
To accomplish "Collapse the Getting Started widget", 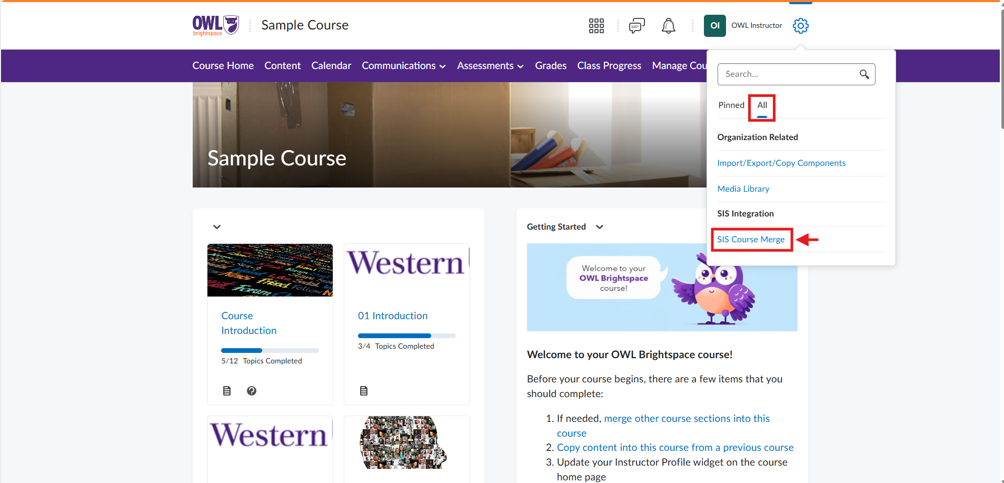I will (x=600, y=226).
